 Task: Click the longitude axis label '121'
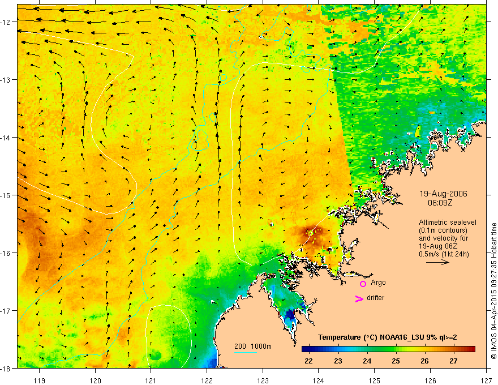point(151,380)
